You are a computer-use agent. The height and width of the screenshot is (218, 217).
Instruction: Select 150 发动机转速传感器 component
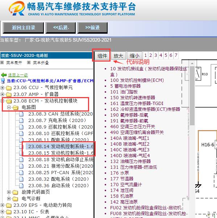[x=133, y=98]
